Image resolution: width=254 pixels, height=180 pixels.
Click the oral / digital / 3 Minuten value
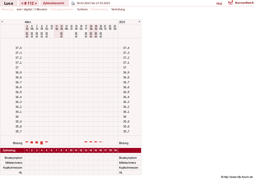32,9
